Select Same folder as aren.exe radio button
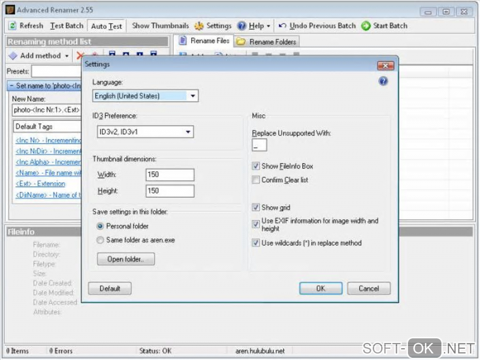 pos(100,240)
